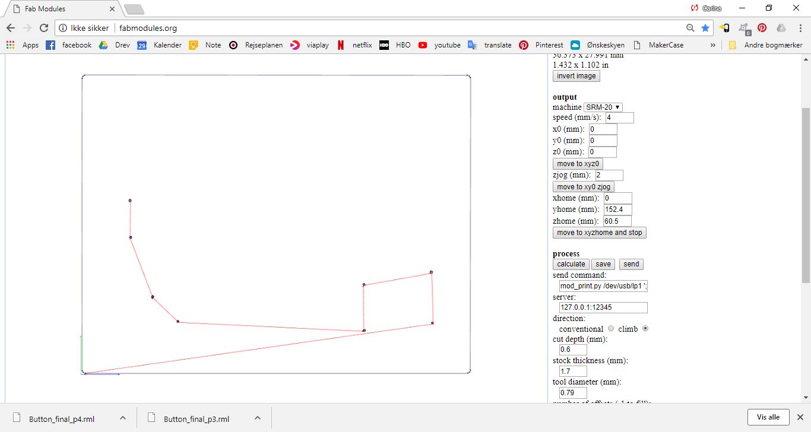811x432 pixels.
Task: Click the save button
Action: [603, 264]
